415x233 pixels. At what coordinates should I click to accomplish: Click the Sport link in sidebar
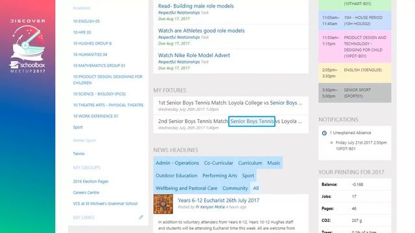tap(78, 127)
